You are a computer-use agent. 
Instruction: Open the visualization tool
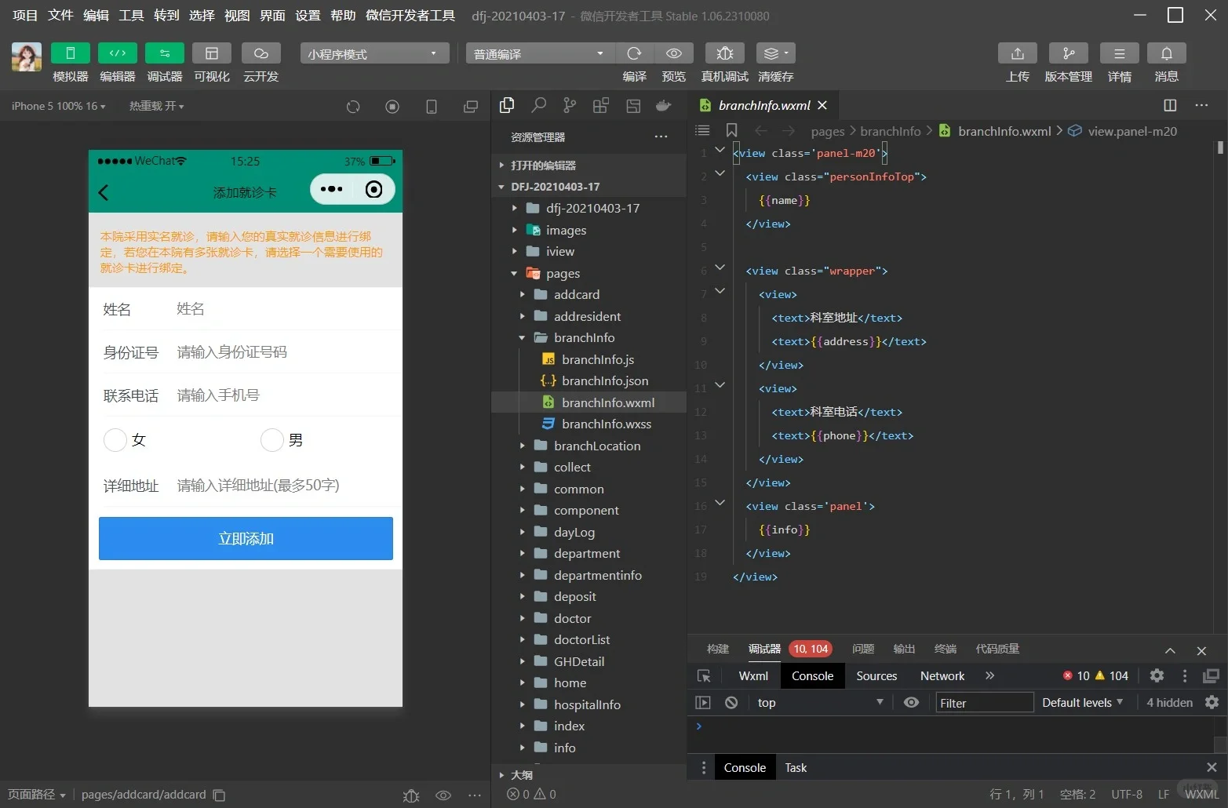(211, 53)
